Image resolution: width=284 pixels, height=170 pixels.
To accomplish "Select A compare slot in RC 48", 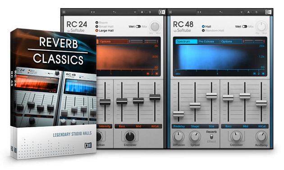I will tap(248, 12).
